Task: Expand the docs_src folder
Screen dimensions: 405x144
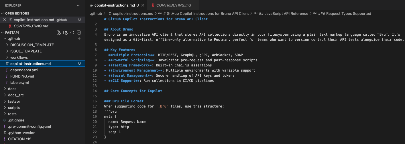Action: pyautogui.click(x=5, y=95)
